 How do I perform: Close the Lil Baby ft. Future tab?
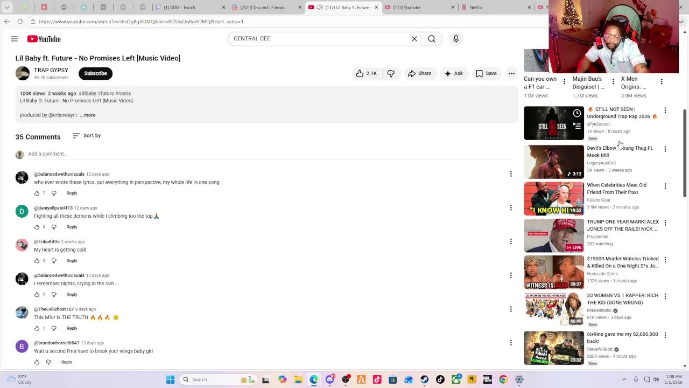coord(376,8)
